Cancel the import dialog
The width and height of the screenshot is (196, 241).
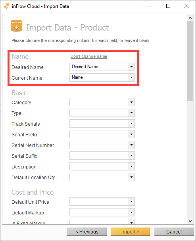[x=174, y=231]
